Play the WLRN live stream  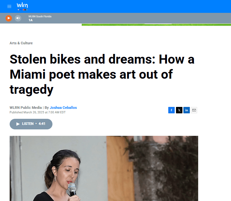[x=9, y=18]
